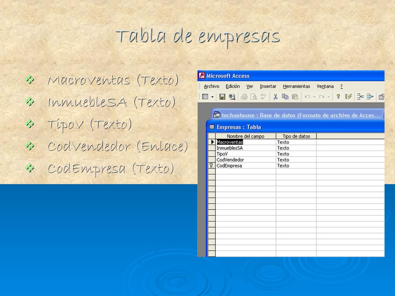Click the Texto data type for CodVendedor

tap(296, 160)
